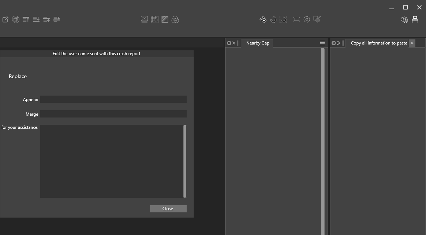Click the bring-to-top layer order icon

(x=26, y=20)
